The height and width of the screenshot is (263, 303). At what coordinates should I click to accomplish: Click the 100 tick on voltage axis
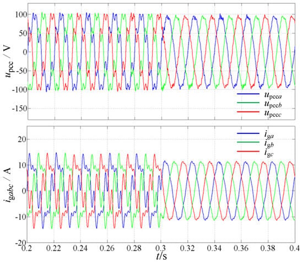(21, 14)
